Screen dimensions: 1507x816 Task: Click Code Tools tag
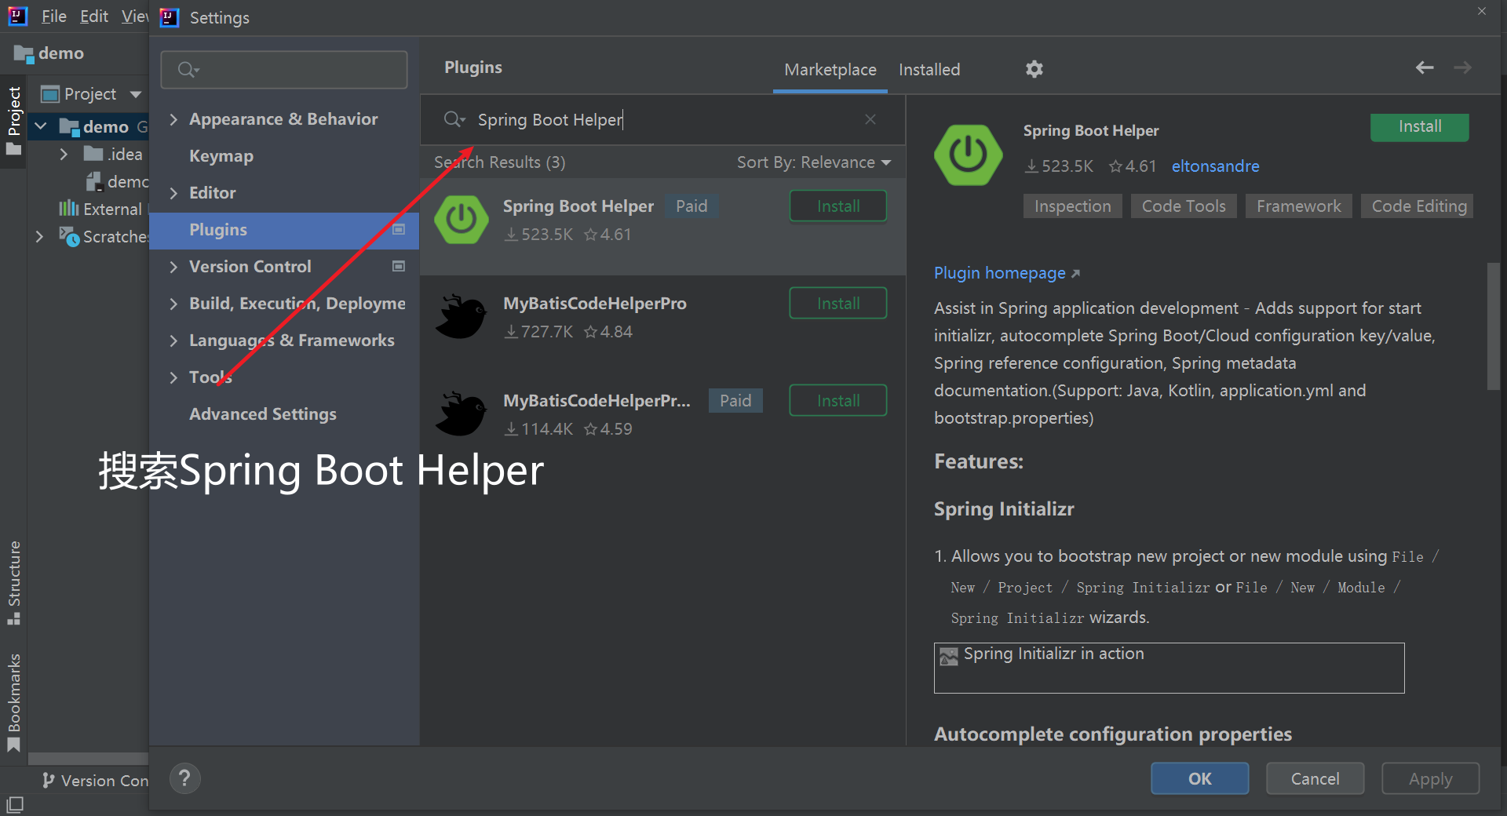pos(1184,206)
